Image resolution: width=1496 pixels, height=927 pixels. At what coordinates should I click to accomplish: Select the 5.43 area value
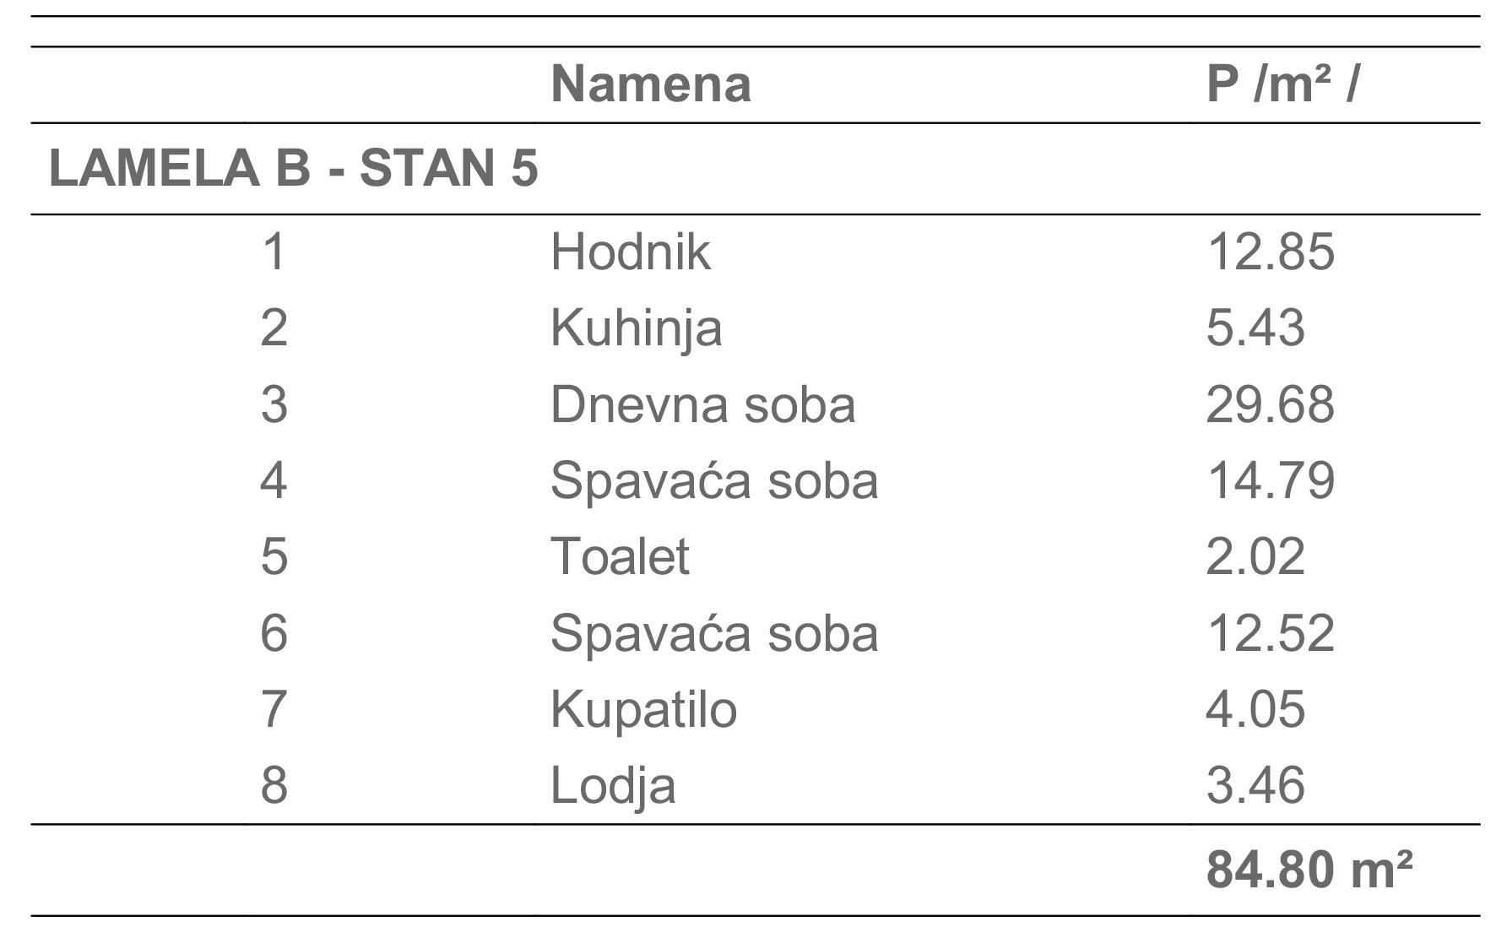point(1255,328)
